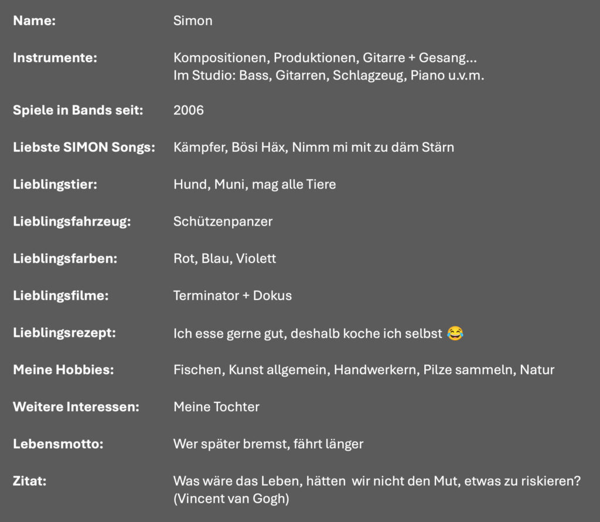This screenshot has width=600, height=522.
Task: Click the motto 'Wer später bremst, fährt länger'
Action: click(x=268, y=444)
